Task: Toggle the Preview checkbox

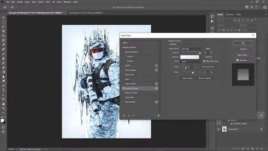Action: tap(237, 60)
